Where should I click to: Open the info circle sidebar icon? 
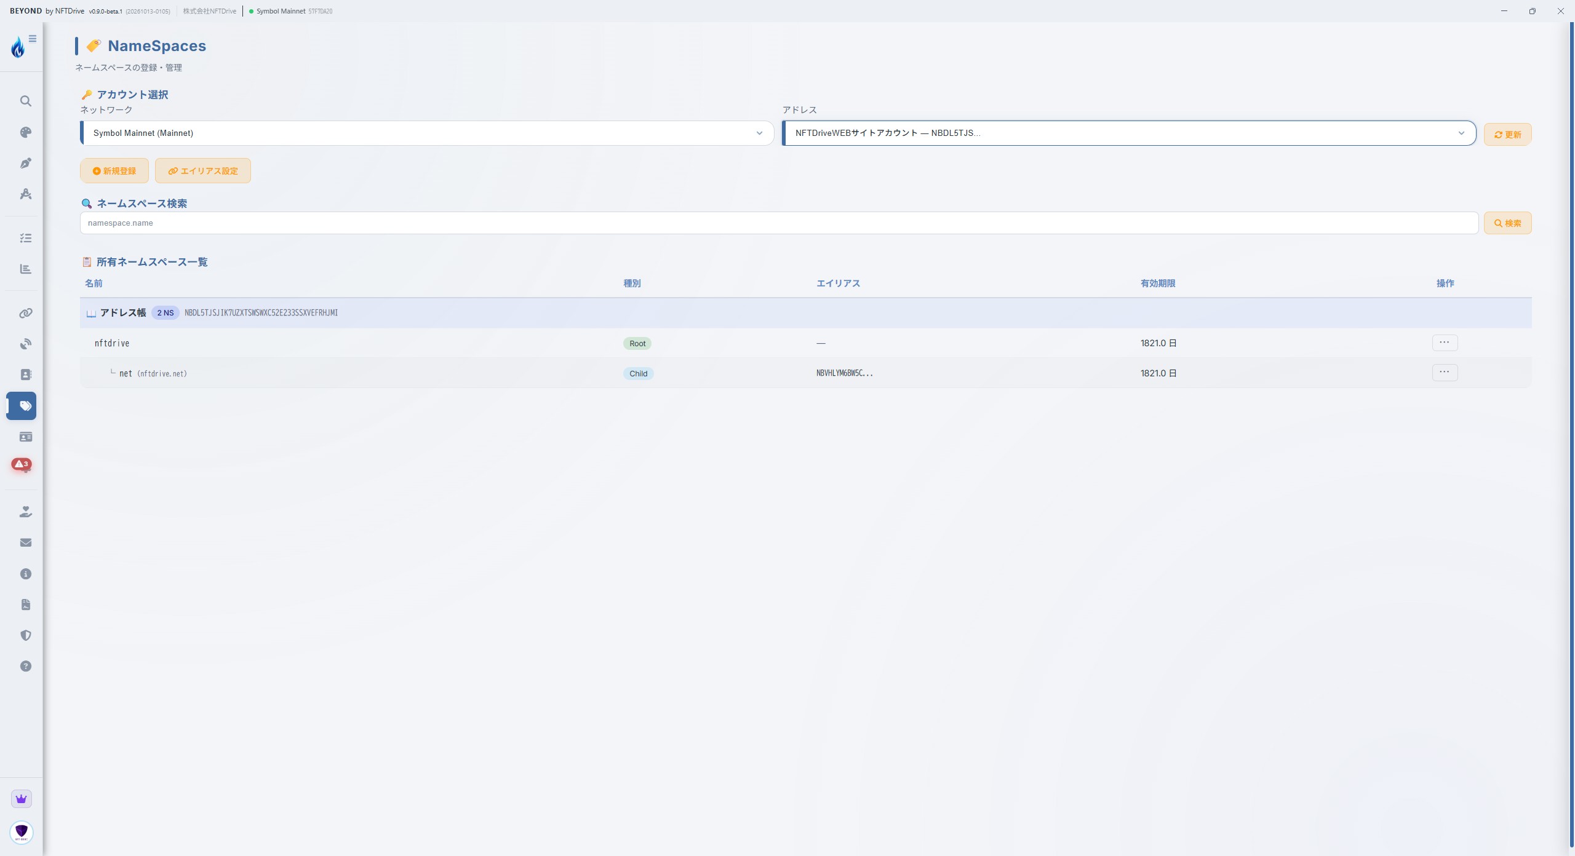point(25,574)
